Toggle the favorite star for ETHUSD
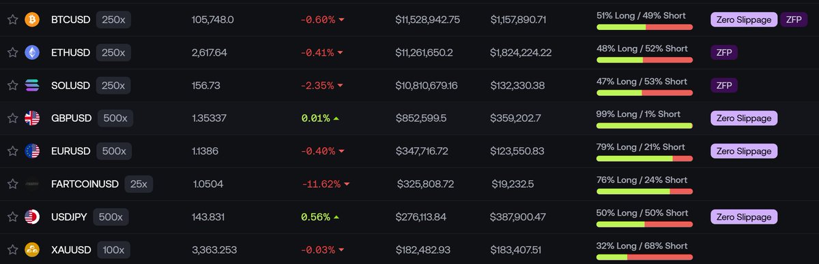819x264 pixels. tap(12, 52)
